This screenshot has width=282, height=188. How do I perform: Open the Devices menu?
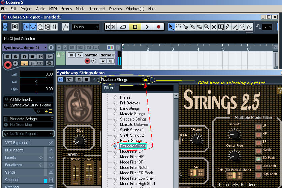[x=116, y=9]
